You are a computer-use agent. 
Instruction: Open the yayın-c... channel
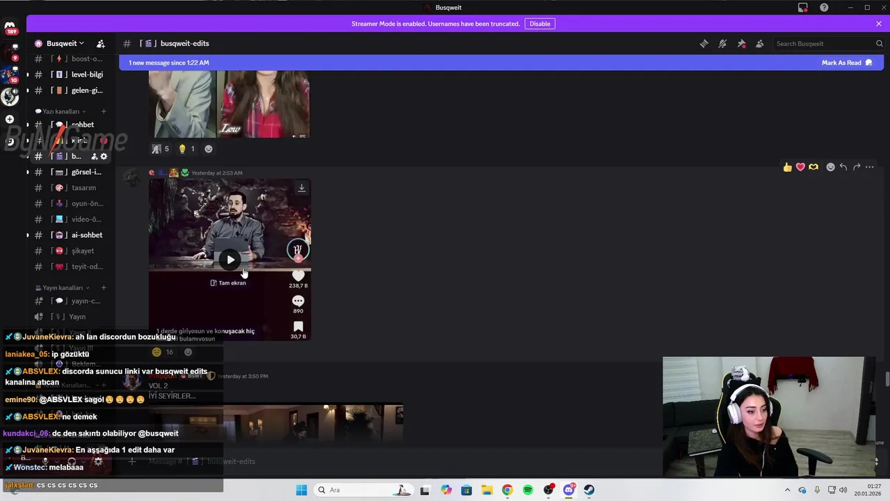(71, 301)
